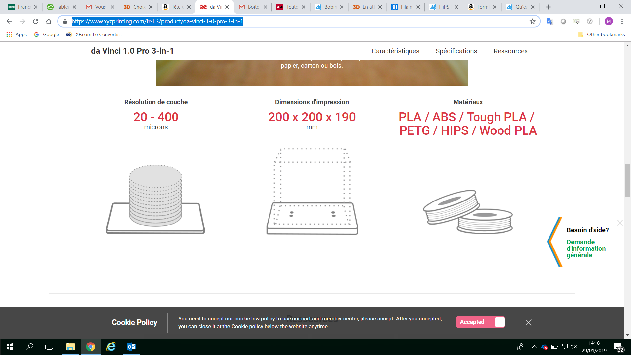
Task: Click Demande d'information générale link
Action: click(x=586, y=248)
